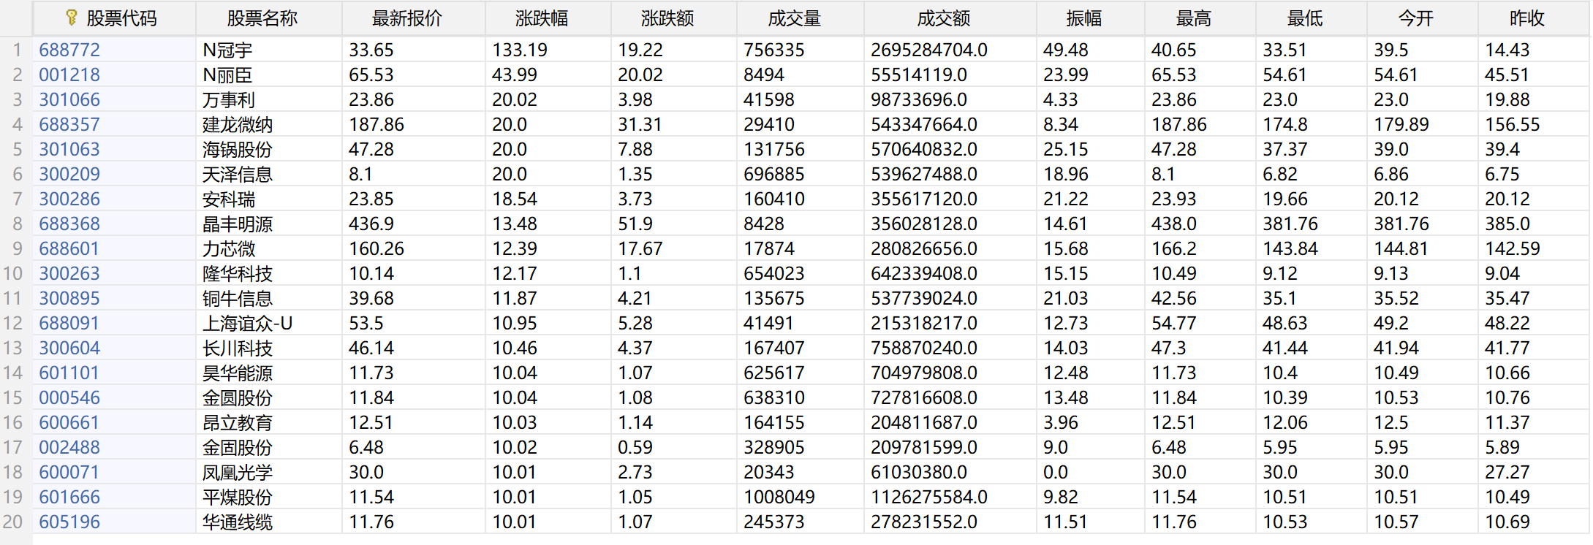
Task: Click the stock name 海锅股份
Action: (238, 149)
